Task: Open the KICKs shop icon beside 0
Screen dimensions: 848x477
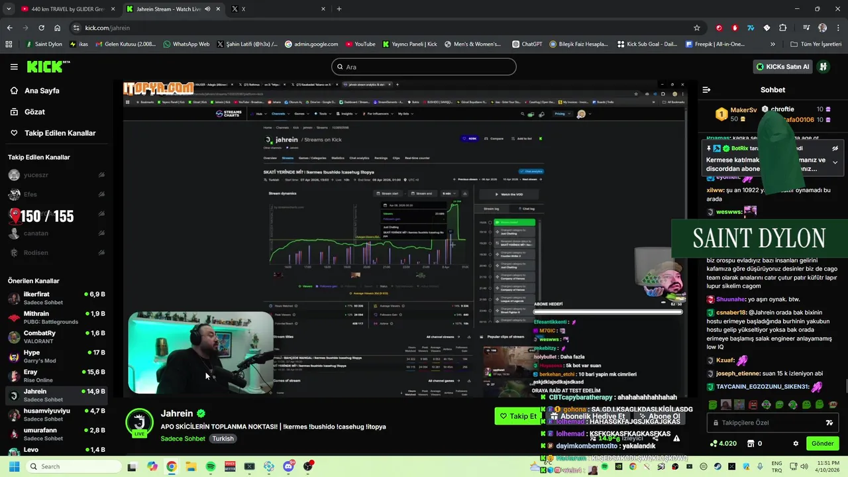Action: (x=751, y=443)
